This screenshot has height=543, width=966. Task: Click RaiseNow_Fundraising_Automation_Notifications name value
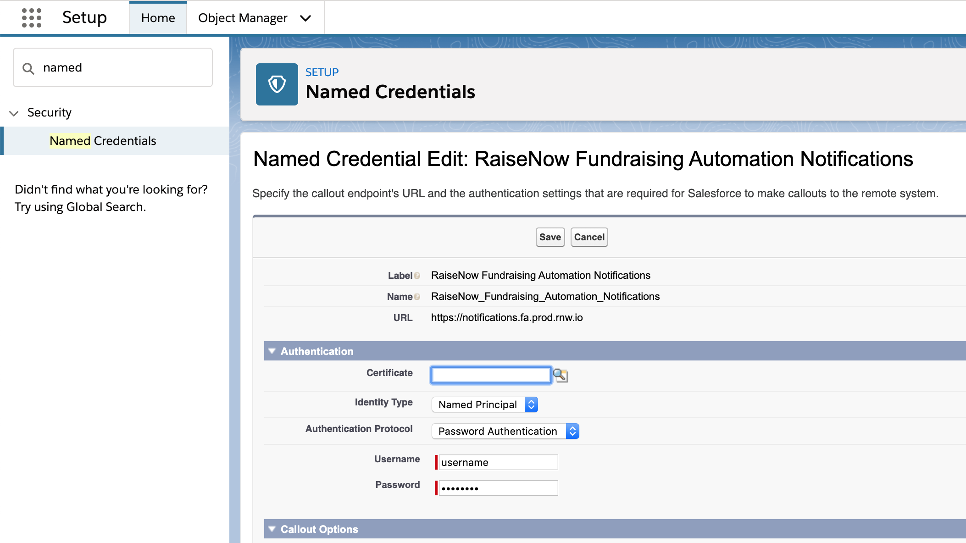[545, 296]
